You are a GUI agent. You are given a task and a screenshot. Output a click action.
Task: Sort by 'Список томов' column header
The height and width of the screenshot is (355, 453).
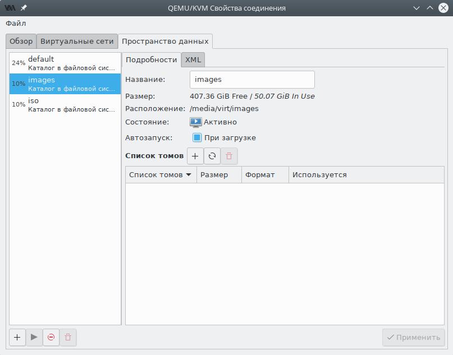click(161, 174)
